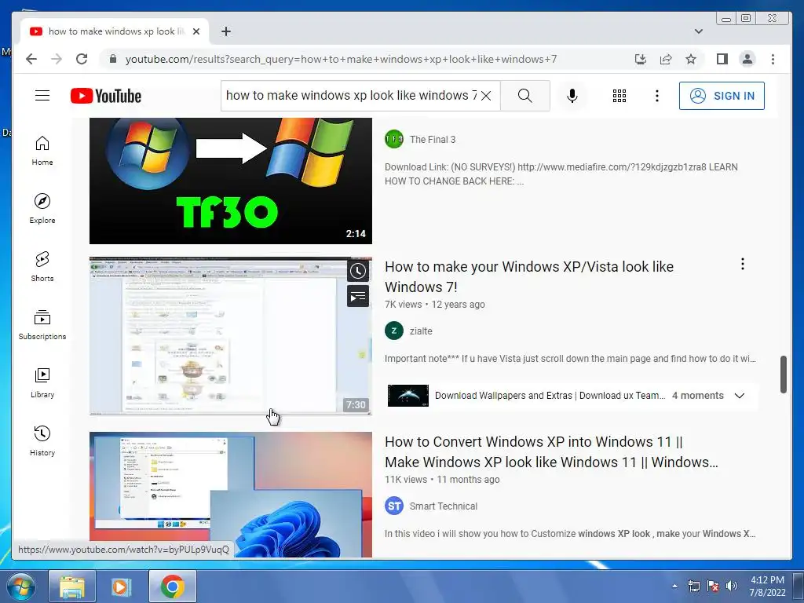Viewport: 804px width, 603px height.
Task: Open the Download Wallpapers moment thumbnail
Action: pos(408,396)
